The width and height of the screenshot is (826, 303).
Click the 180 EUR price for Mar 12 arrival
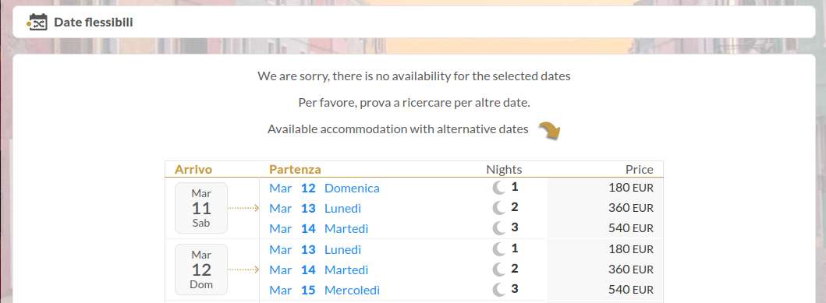point(631,248)
